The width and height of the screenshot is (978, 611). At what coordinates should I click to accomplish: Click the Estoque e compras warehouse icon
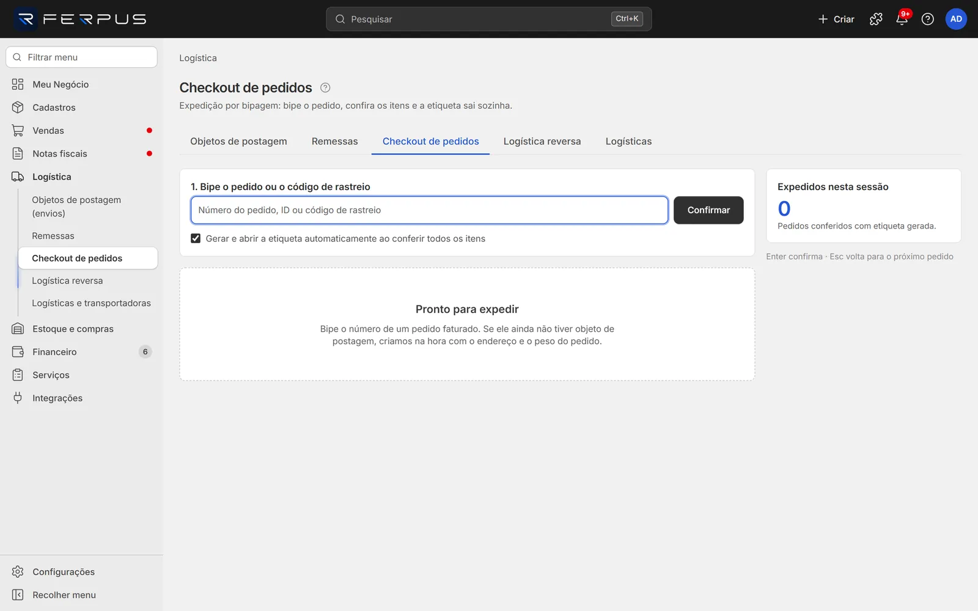(18, 329)
